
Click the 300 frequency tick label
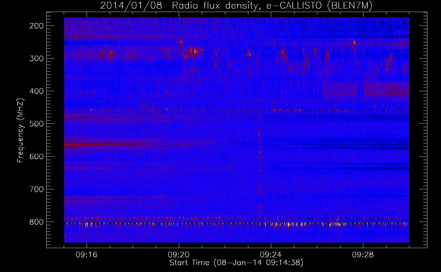tap(36, 58)
